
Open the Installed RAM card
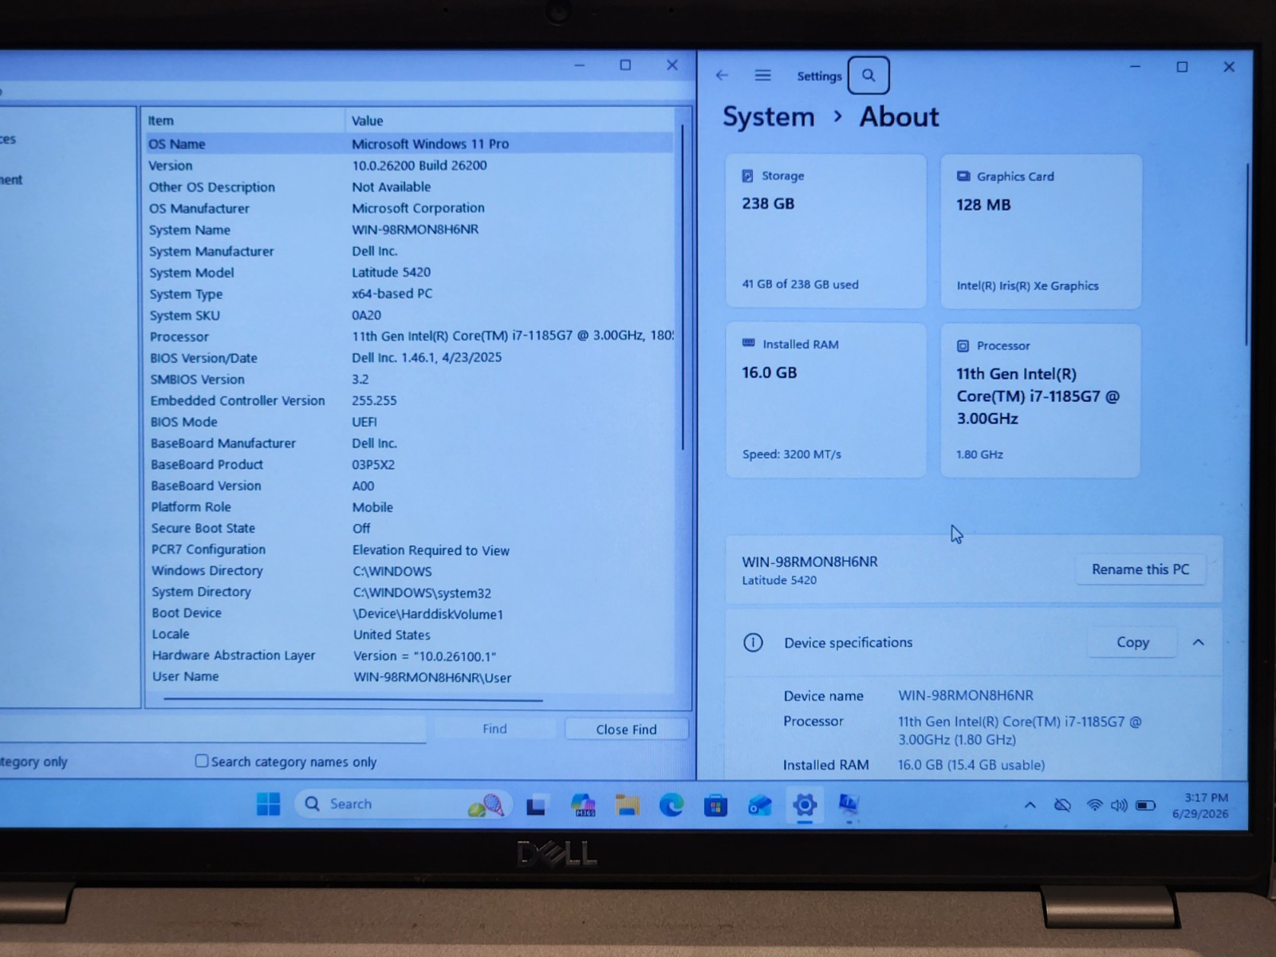click(825, 400)
